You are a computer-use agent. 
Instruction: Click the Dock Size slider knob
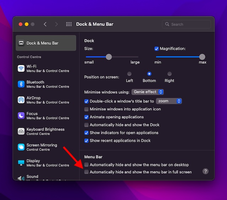pos(109,57)
